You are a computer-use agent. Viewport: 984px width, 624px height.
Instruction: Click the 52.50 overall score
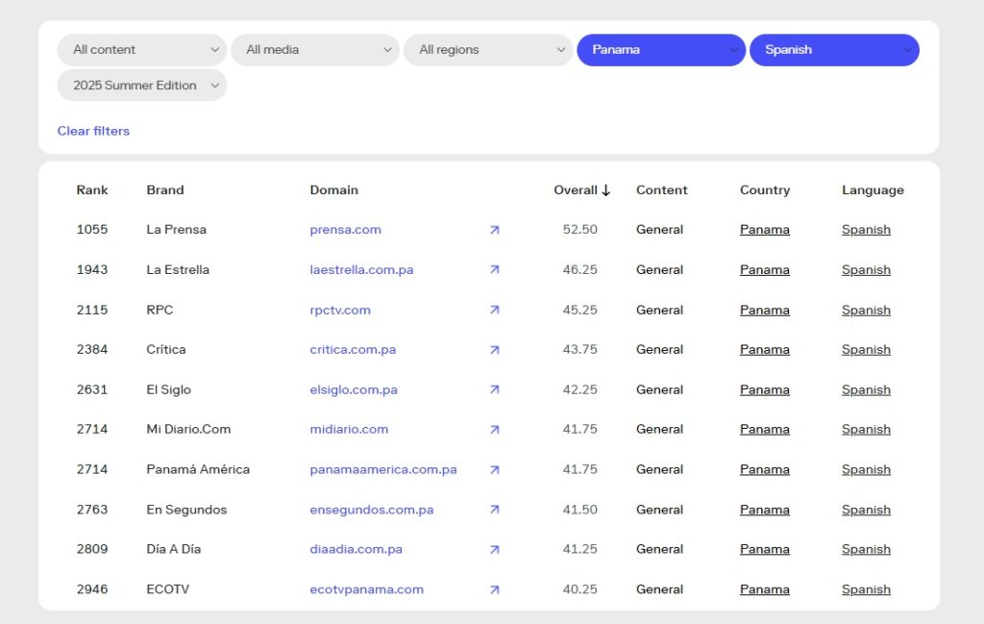[x=579, y=230]
